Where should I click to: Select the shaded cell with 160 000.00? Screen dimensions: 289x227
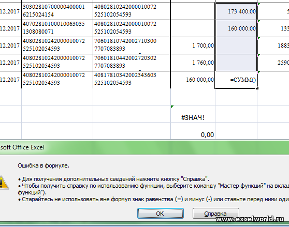click(236, 28)
